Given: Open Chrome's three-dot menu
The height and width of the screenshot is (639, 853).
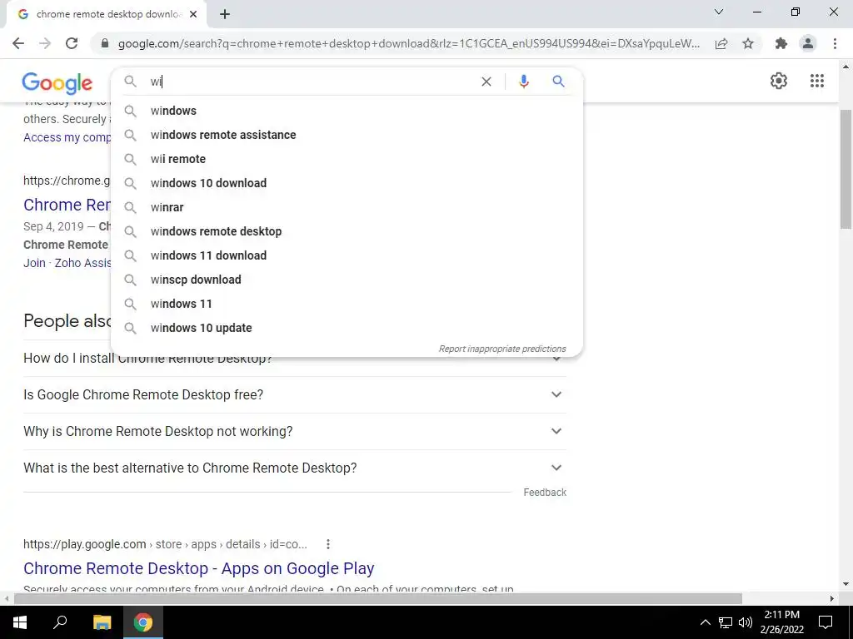Looking at the screenshot, I should tap(835, 43).
